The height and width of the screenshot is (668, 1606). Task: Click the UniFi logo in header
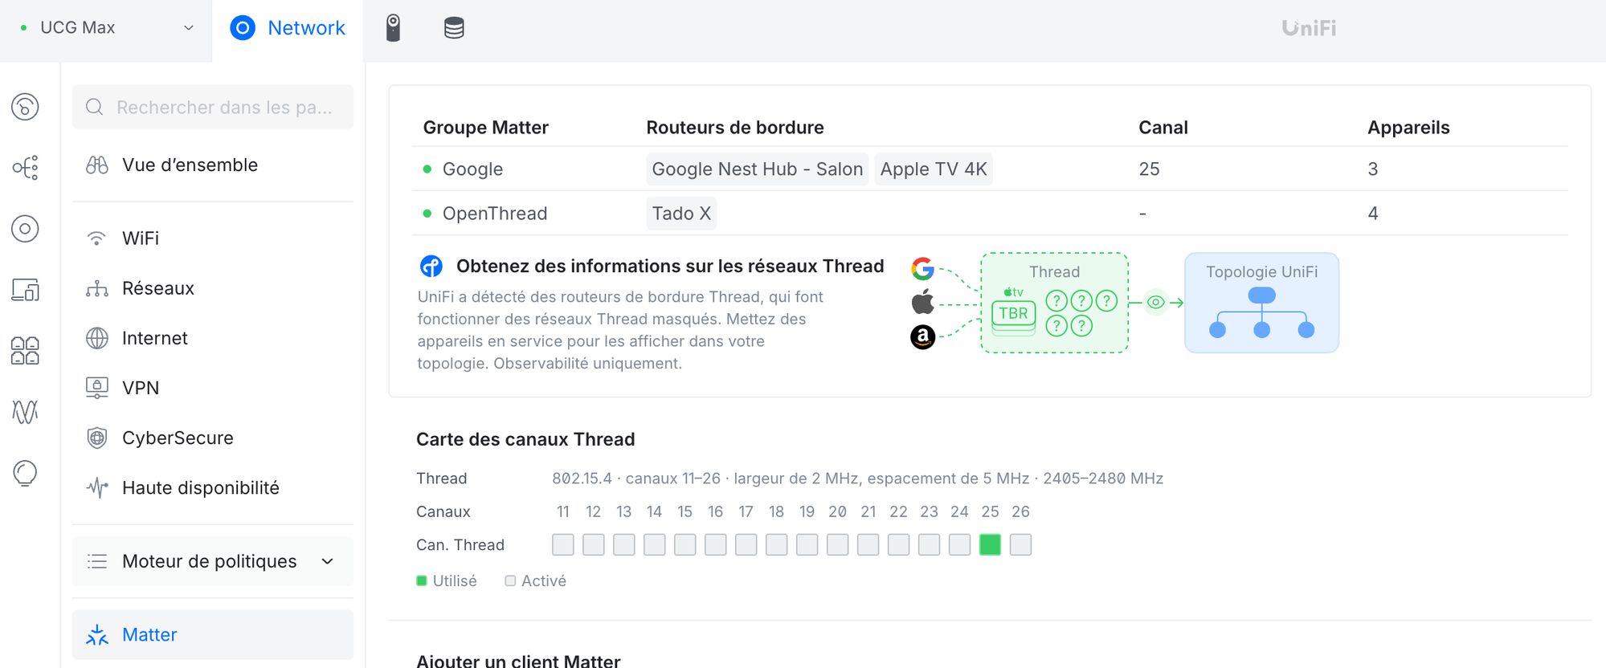coord(1309,28)
